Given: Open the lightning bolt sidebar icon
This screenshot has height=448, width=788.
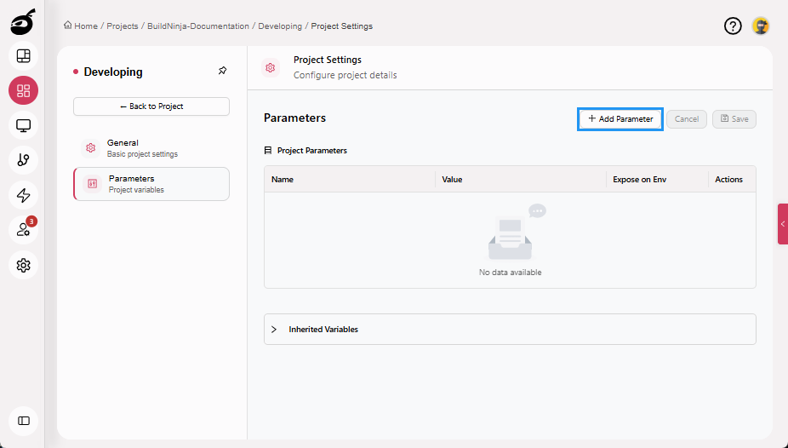Looking at the screenshot, I should [23, 195].
